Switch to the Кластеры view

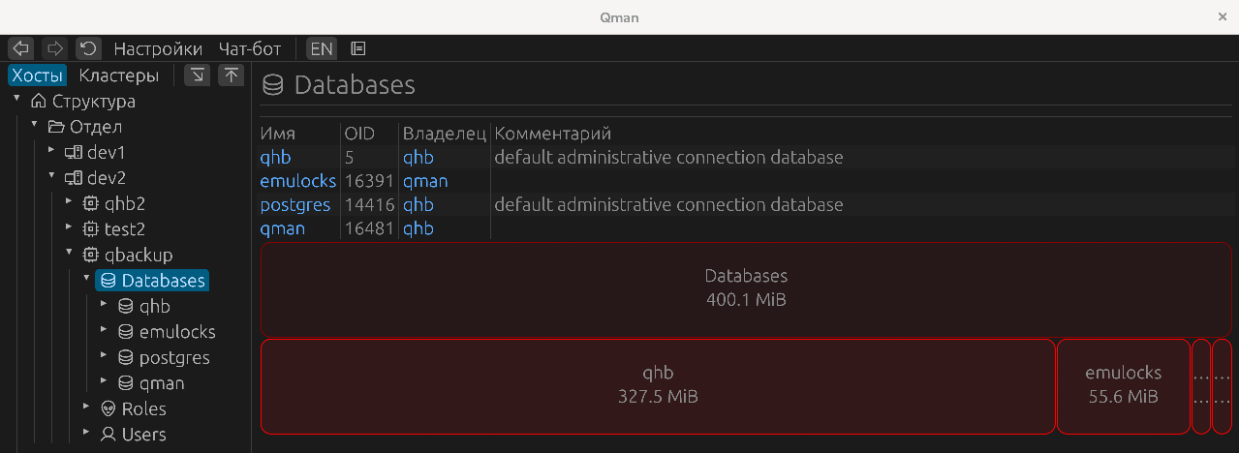click(x=118, y=75)
